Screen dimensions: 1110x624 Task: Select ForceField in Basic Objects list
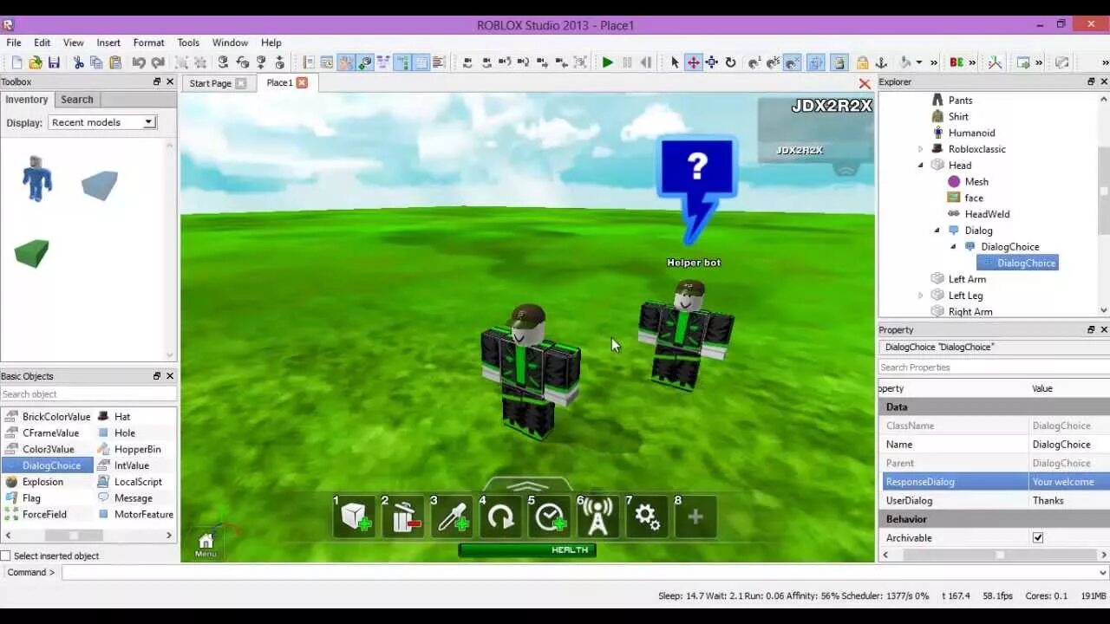click(x=44, y=514)
